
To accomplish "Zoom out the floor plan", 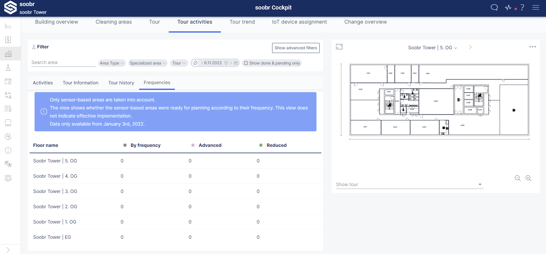I will pos(517,178).
